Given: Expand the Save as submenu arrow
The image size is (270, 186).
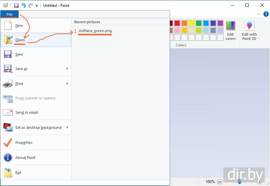Looking at the screenshot, I should pyautogui.click(x=67, y=69).
